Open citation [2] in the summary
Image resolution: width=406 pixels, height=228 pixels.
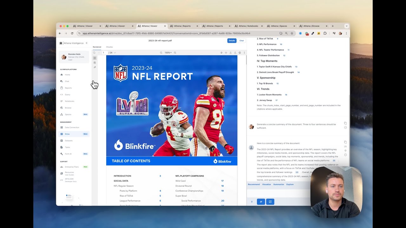pos(297,172)
